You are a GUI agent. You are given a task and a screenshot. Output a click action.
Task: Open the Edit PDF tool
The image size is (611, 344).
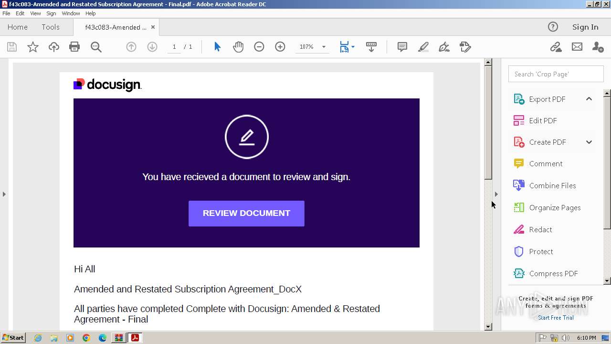(x=543, y=120)
